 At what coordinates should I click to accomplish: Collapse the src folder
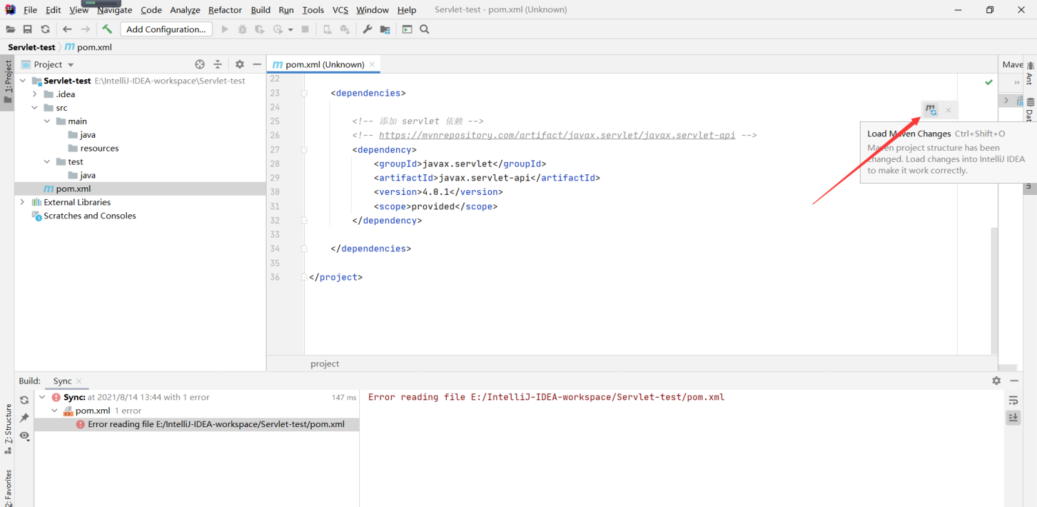coord(34,107)
